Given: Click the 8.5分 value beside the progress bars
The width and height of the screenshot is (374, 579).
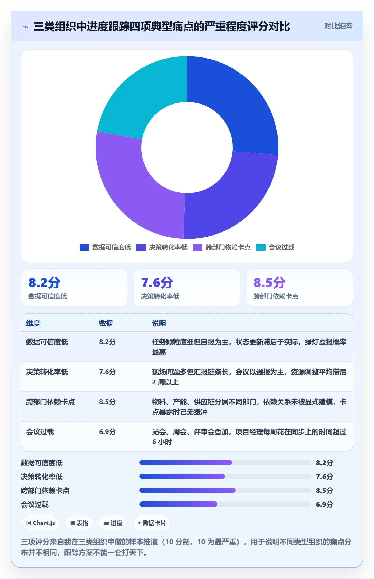Looking at the screenshot, I should tap(324, 491).
